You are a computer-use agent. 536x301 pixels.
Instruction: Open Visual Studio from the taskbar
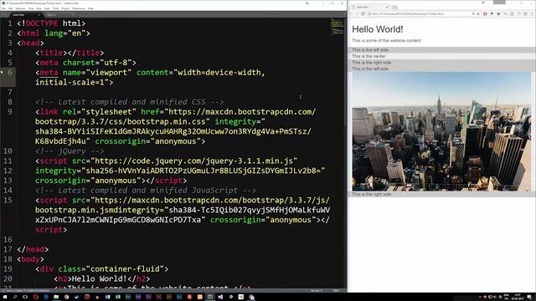point(220,297)
